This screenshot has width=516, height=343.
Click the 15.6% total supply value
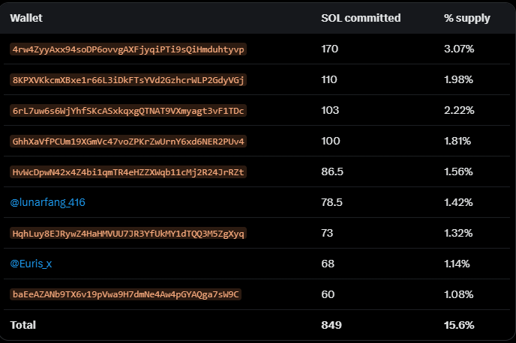(x=459, y=325)
